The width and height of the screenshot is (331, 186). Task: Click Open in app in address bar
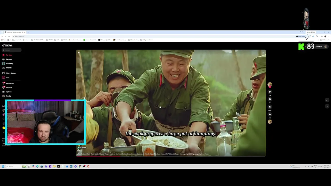point(301,36)
